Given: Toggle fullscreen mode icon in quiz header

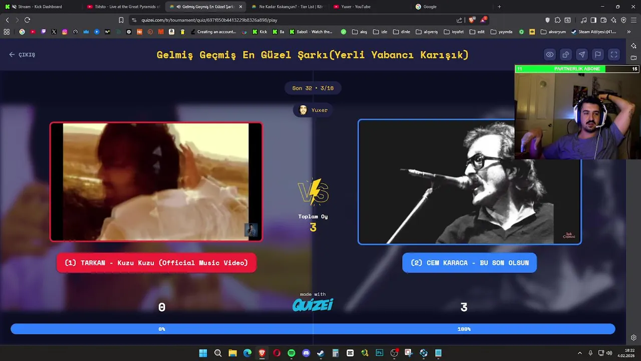Looking at the screenshot, I should pos(614,55).
